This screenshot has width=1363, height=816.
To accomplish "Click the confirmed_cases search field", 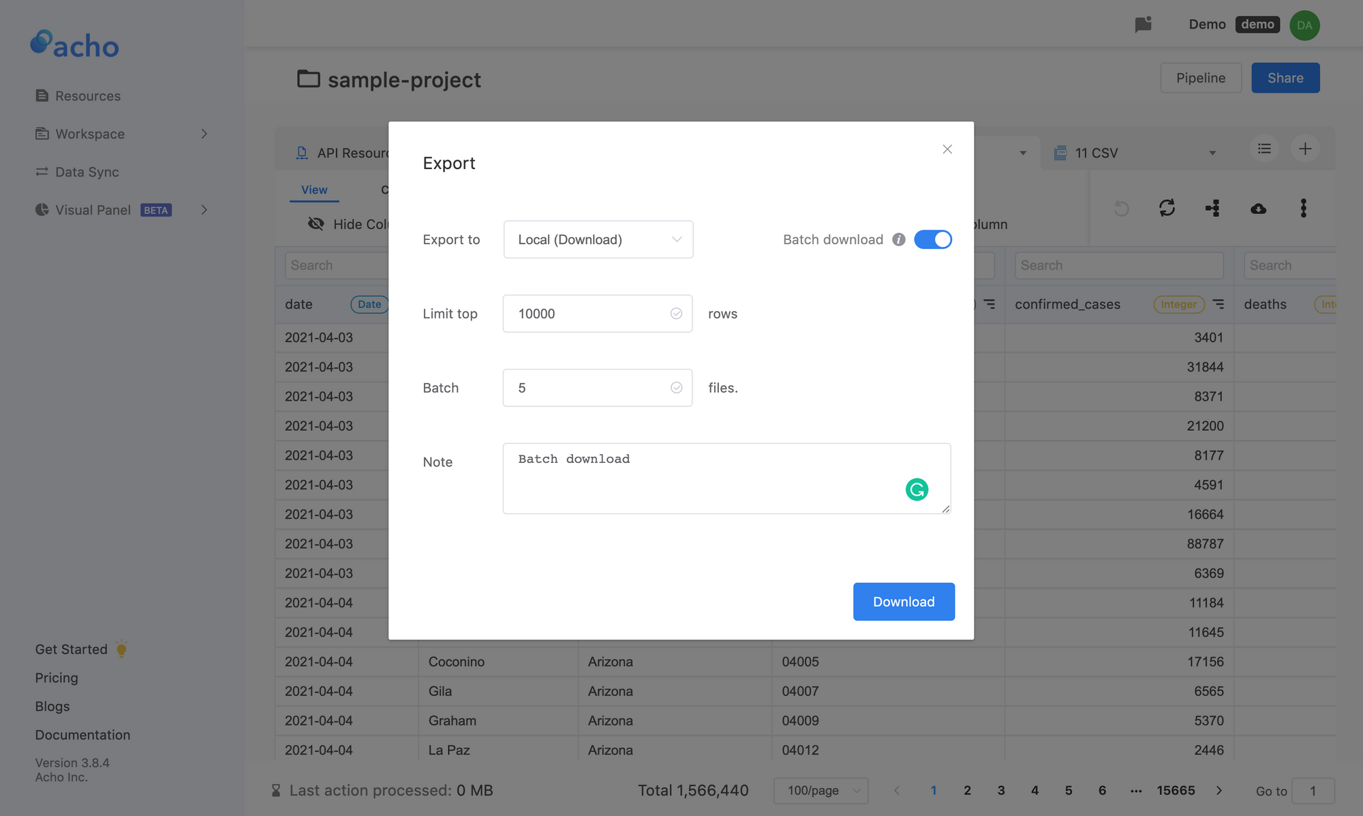I will (1119, 266).
